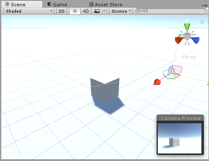The height and width of the screenshot is (161, 209).
Task: Open the panel options menu icon
Action: click(x=204, y=5)
